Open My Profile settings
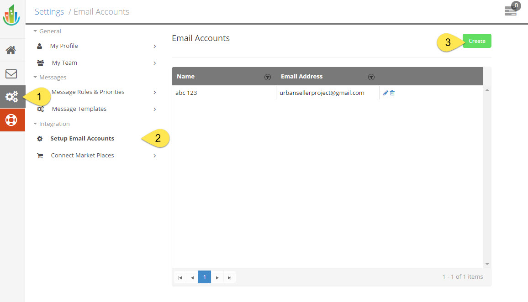 64,46
